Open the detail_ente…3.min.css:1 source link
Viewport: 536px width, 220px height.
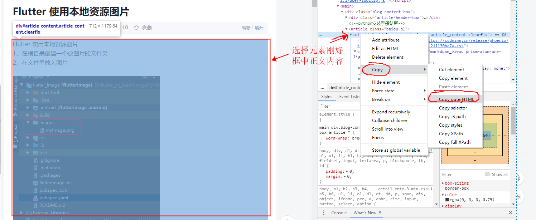pyautogui.click(x=405, y=189)
